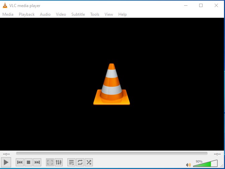
Task: Open the Video menu
Action: [61, 14]
